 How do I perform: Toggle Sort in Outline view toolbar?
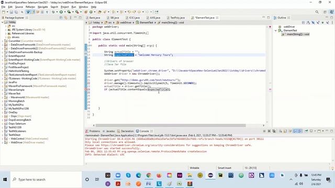pyautogui.click(x=308, y=22)
